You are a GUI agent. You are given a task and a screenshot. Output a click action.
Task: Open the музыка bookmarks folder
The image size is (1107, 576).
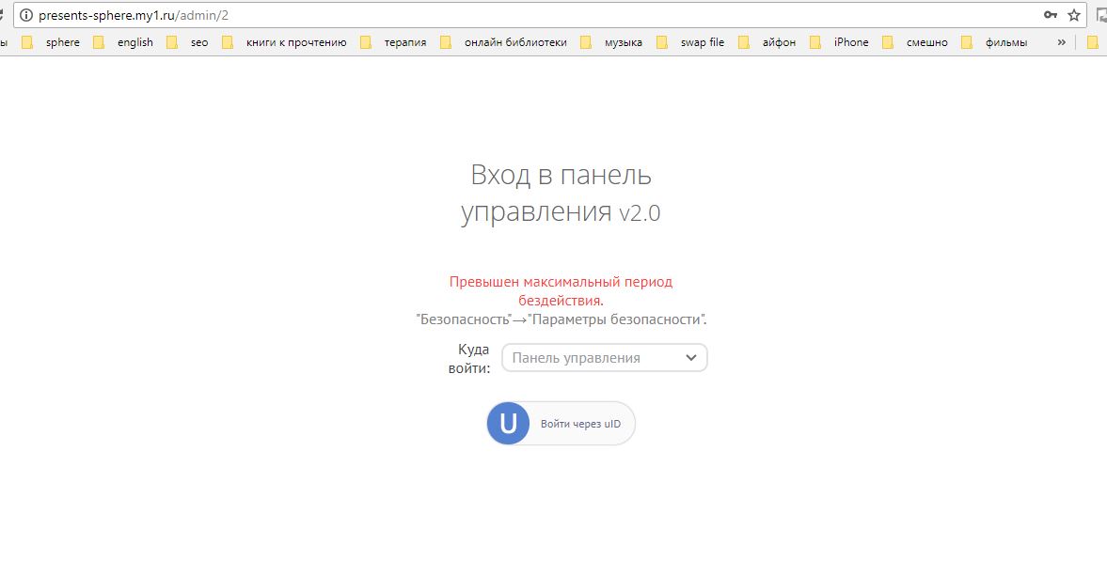click(611, 42)
